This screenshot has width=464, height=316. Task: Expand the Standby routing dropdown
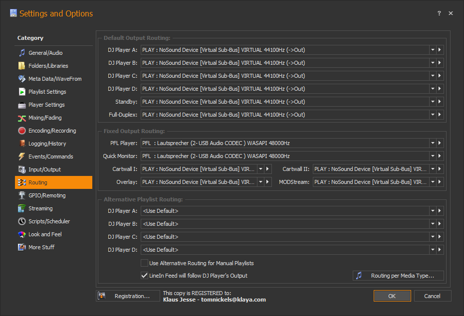[433, 102]
